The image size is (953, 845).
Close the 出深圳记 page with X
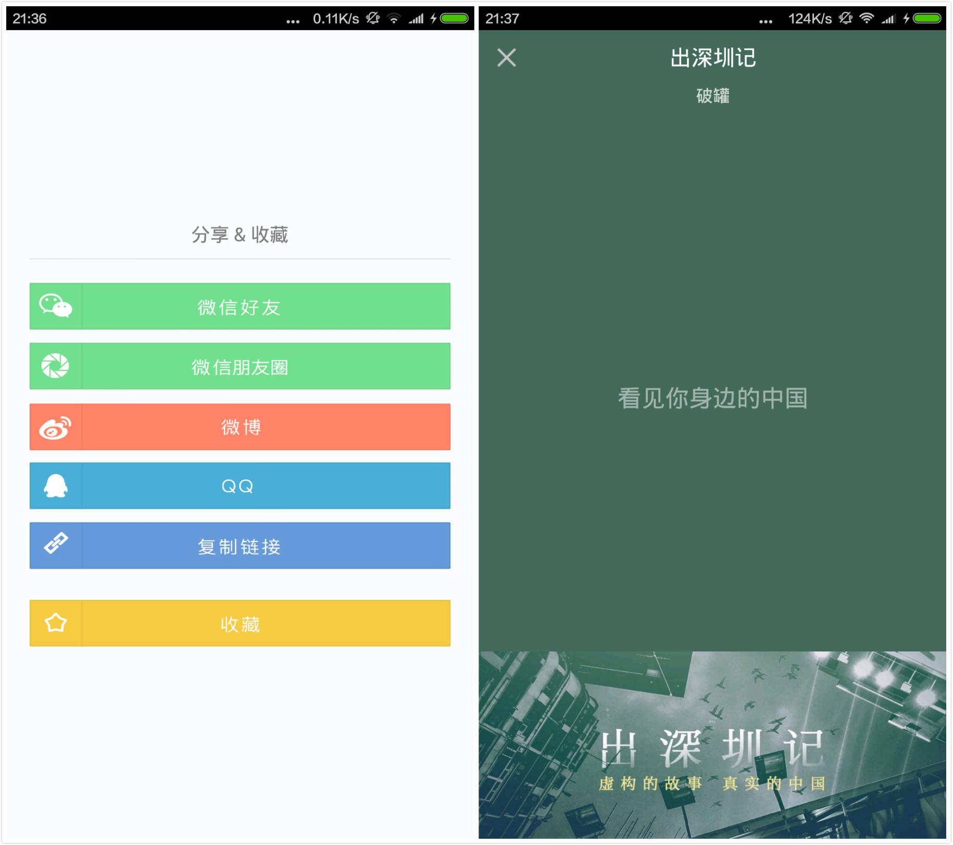507,58
